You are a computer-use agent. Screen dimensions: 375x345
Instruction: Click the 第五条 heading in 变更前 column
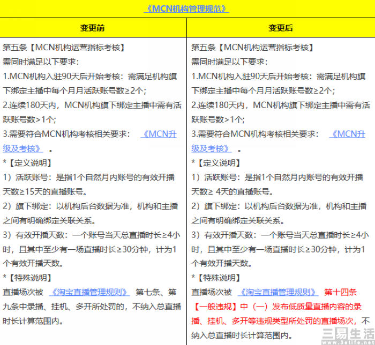[64, 47]
